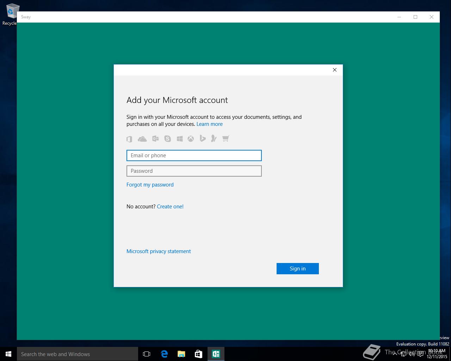The height and width of the screenshot is (361, 451).
Task: Click the OneDrive cloud icon
Action: 142,139
